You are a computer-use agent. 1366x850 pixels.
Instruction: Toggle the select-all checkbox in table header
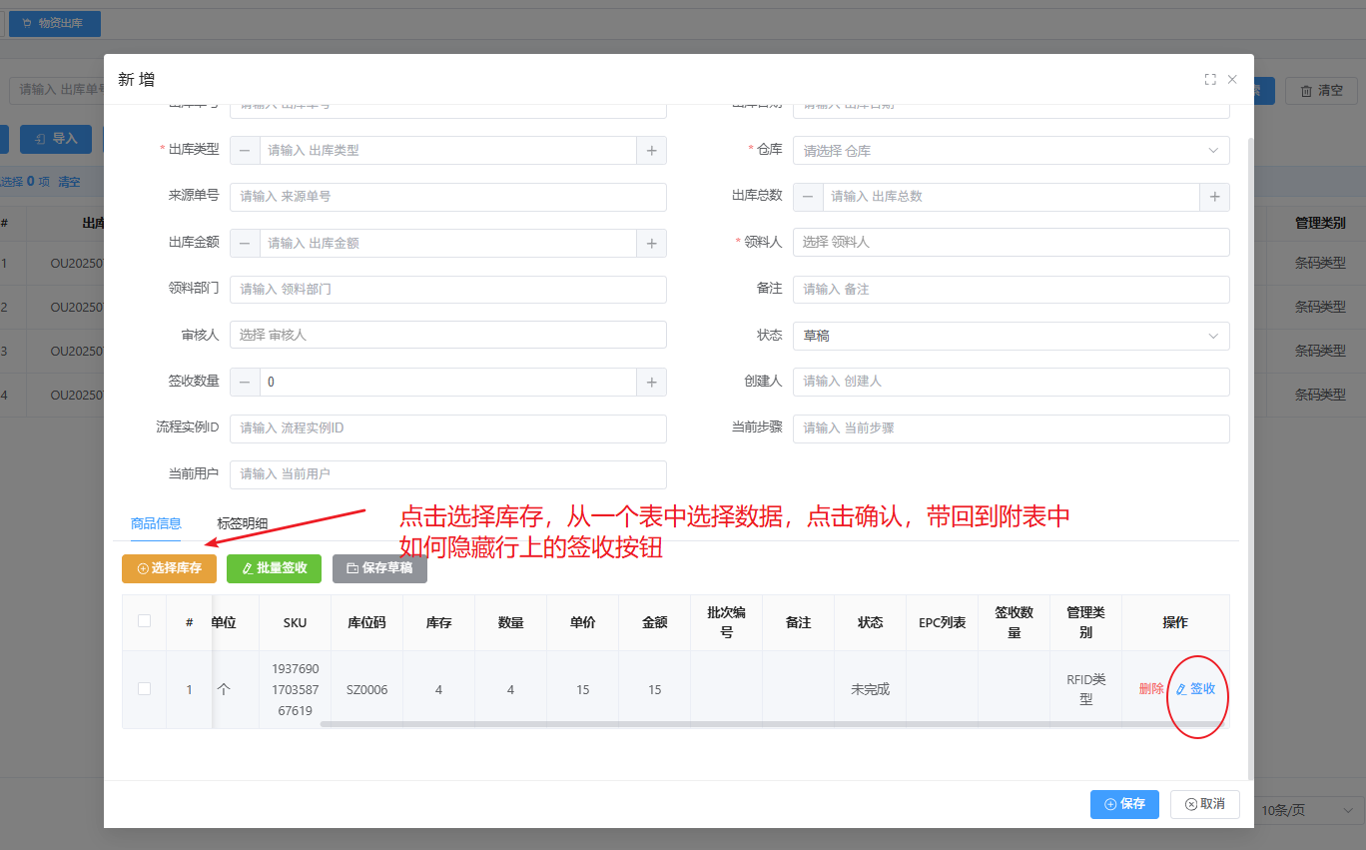tap(145, 621)
